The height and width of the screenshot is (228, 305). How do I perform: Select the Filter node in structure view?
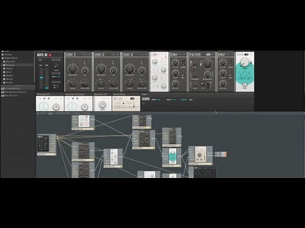tap(144, 139)
